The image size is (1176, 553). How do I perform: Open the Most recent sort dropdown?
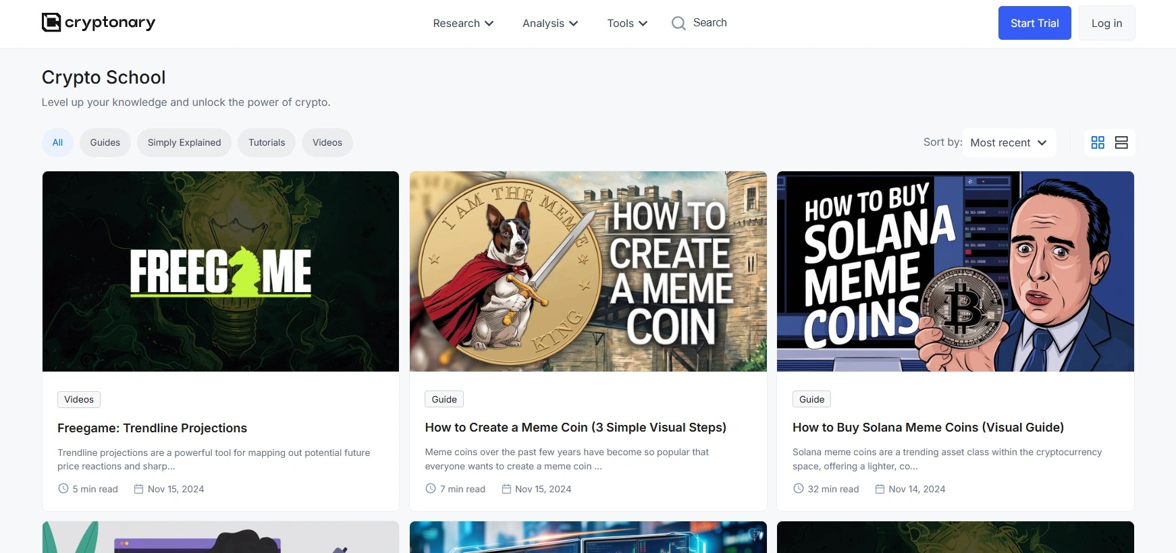point(1009,142)
